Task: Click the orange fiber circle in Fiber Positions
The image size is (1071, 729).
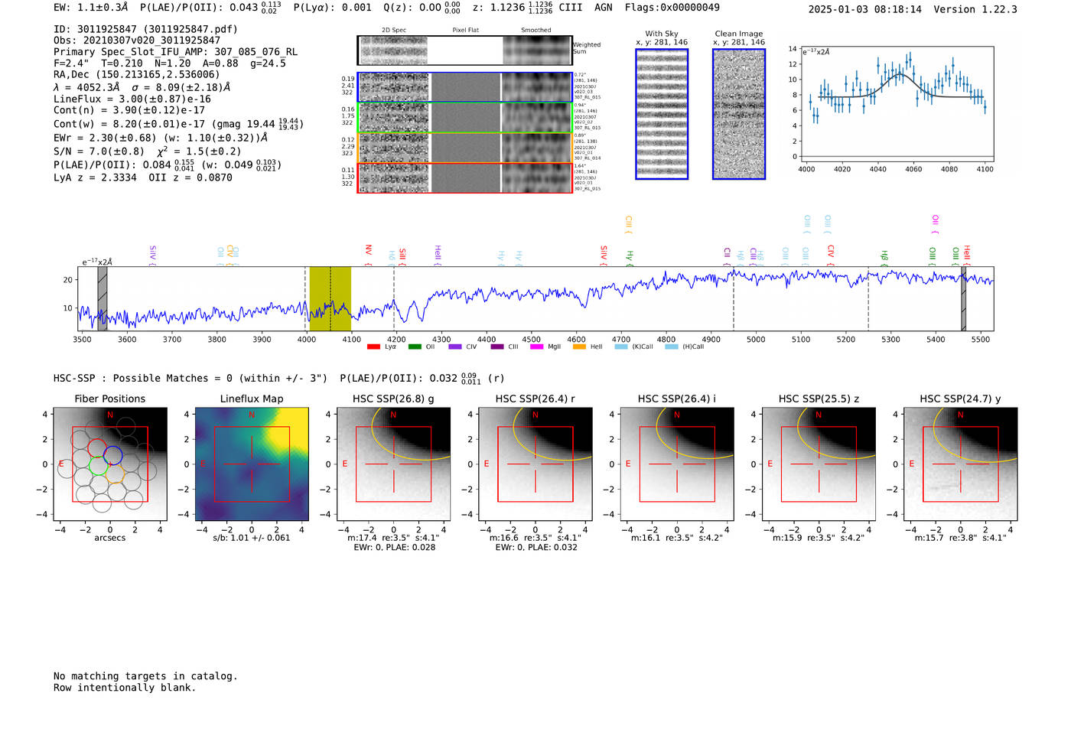Action: click(x=116, y=474)
